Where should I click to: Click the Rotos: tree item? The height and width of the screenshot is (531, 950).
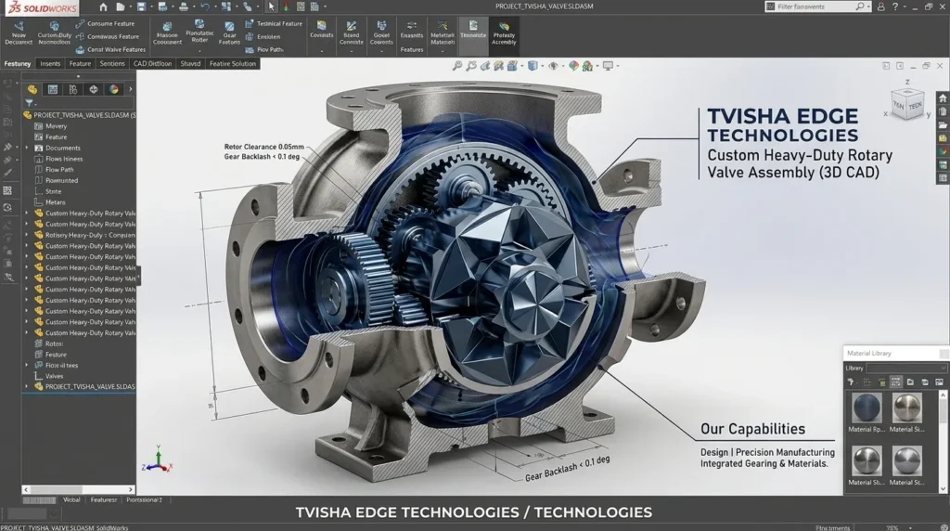(54, 343)
